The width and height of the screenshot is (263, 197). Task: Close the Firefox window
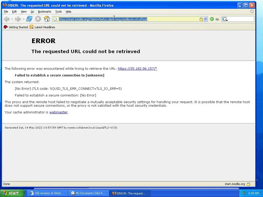coord(252,5)
